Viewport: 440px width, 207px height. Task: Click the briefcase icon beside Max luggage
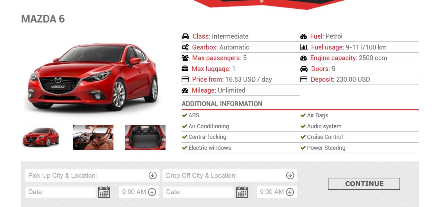(185, 69)
